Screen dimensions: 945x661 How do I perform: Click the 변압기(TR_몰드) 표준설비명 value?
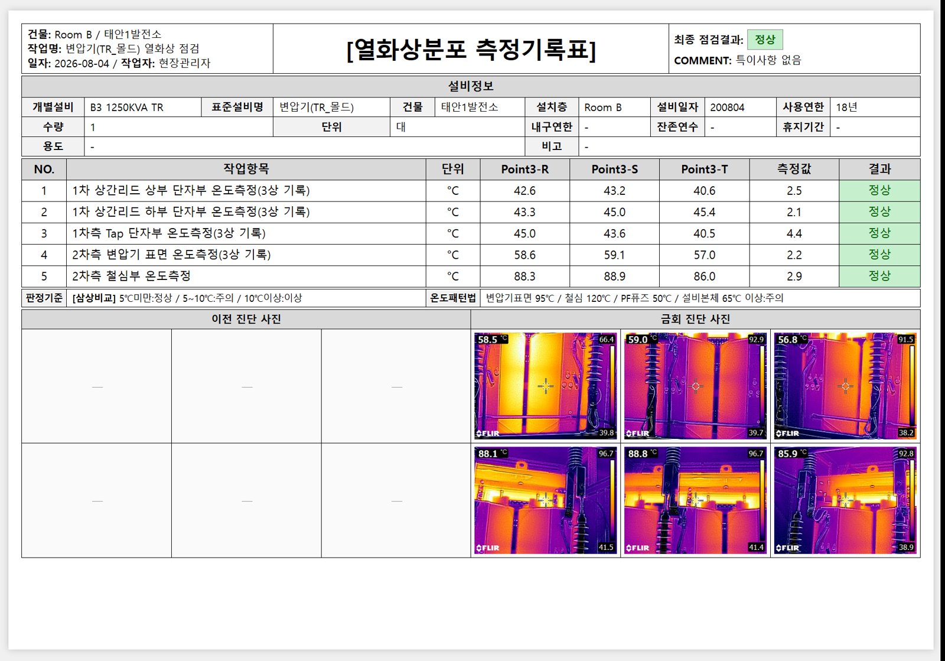coord(331,107)
